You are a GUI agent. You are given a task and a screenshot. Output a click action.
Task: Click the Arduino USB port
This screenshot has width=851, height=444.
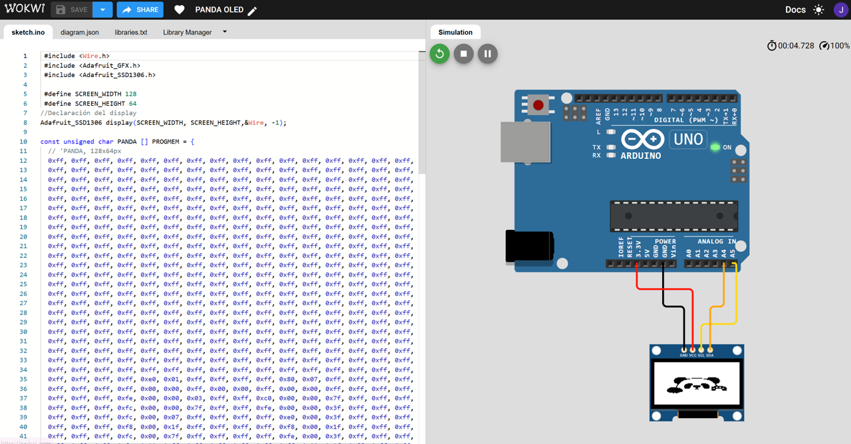(525, 142)
